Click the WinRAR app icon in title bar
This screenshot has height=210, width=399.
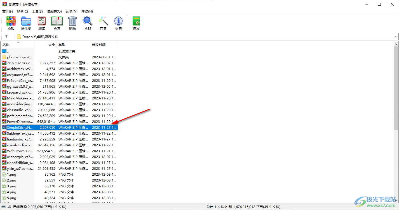pyautogui.click(x=4, y=4)
